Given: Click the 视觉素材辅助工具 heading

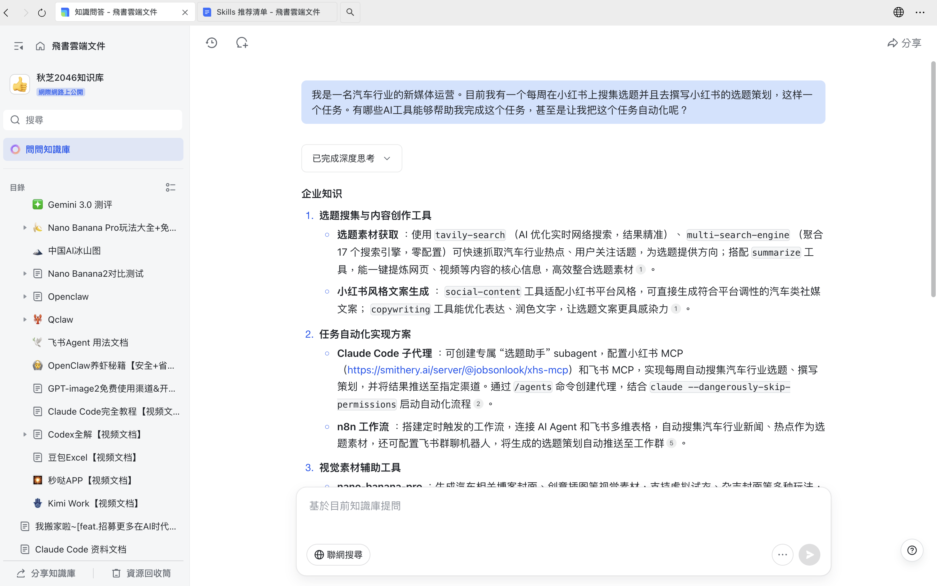Looking at the screenshot, I should tap(360, 467).
